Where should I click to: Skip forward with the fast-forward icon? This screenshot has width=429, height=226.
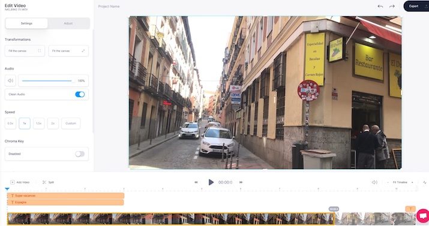241,182
